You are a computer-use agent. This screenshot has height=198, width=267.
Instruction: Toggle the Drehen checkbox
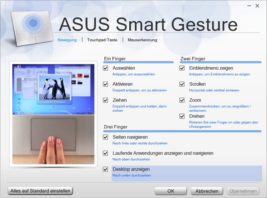[x=182, y=116]
